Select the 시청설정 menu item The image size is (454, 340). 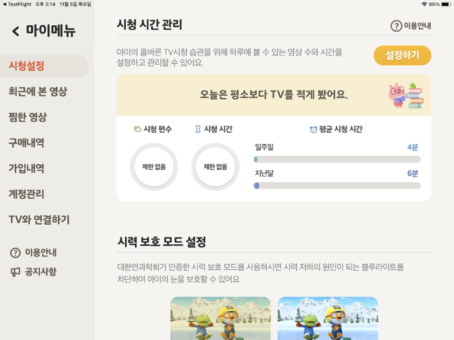(x=44, y=66)
